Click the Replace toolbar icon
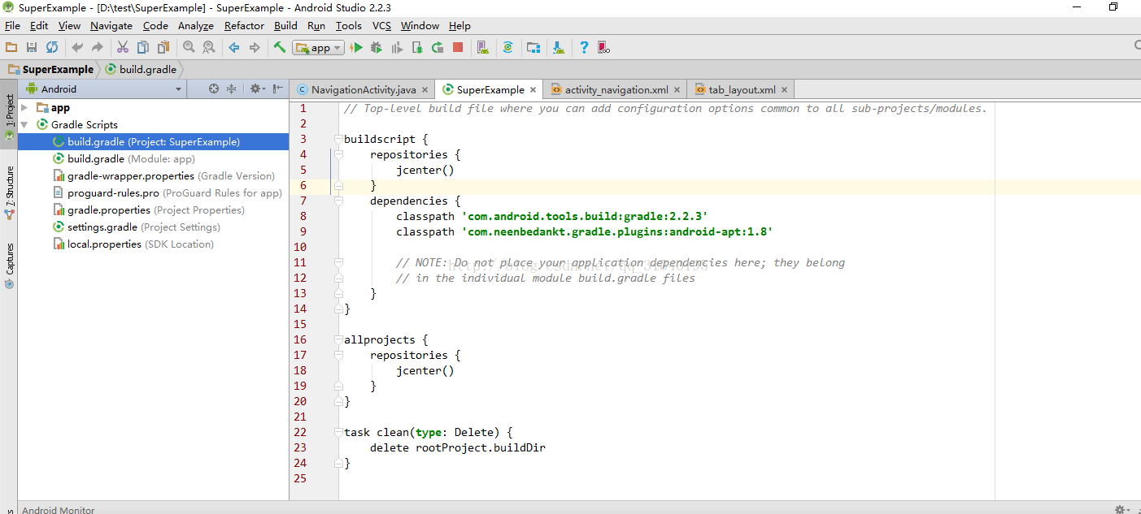Image resolution: width=1141 pixels, height=514 pixels. coord(209,48)
